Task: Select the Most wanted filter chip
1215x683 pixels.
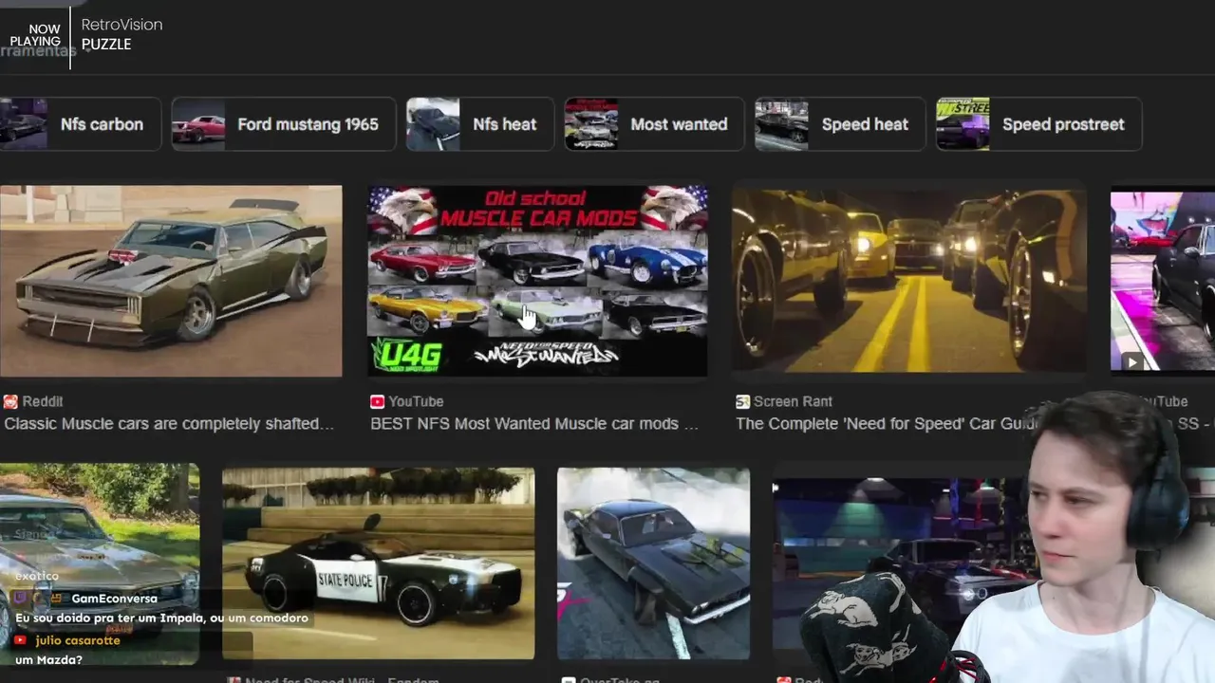Action: [655, 124]
